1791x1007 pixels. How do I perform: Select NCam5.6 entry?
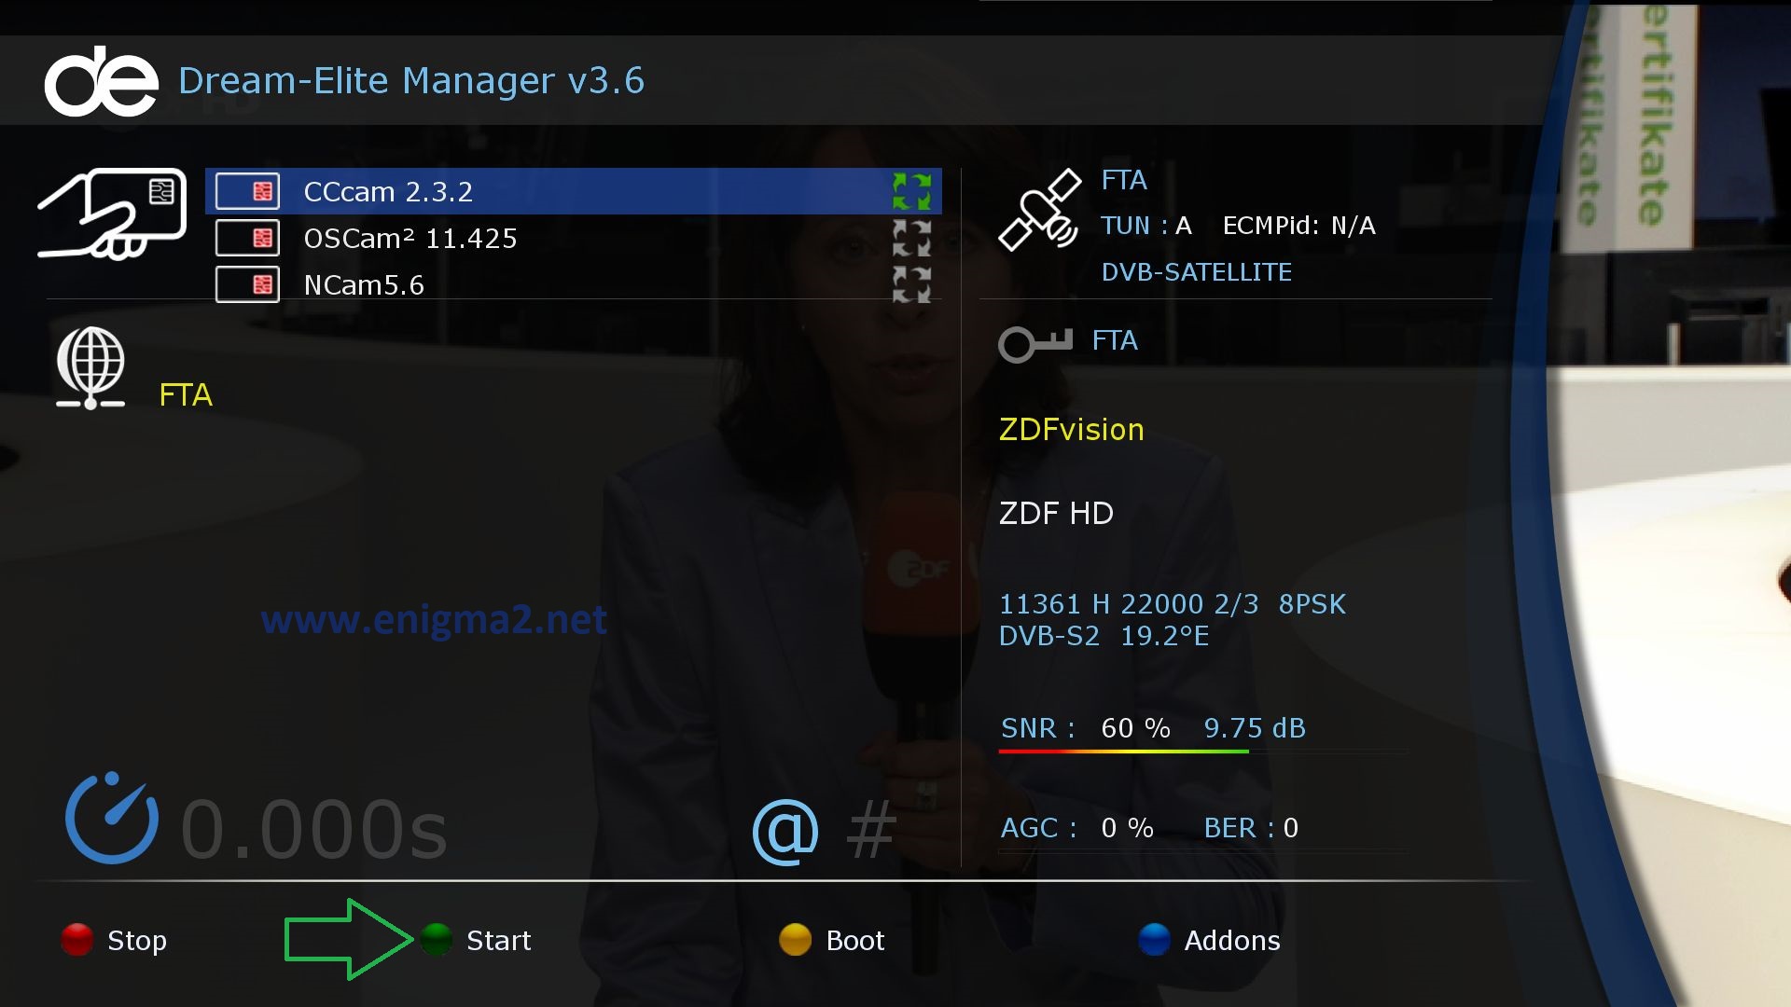(574, 284)
